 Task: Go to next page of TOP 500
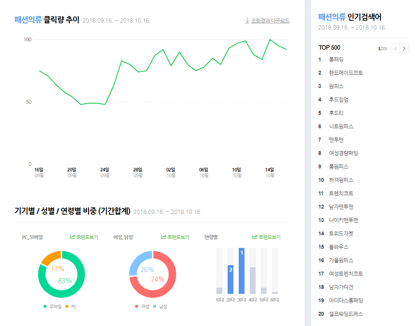point(404,48)
